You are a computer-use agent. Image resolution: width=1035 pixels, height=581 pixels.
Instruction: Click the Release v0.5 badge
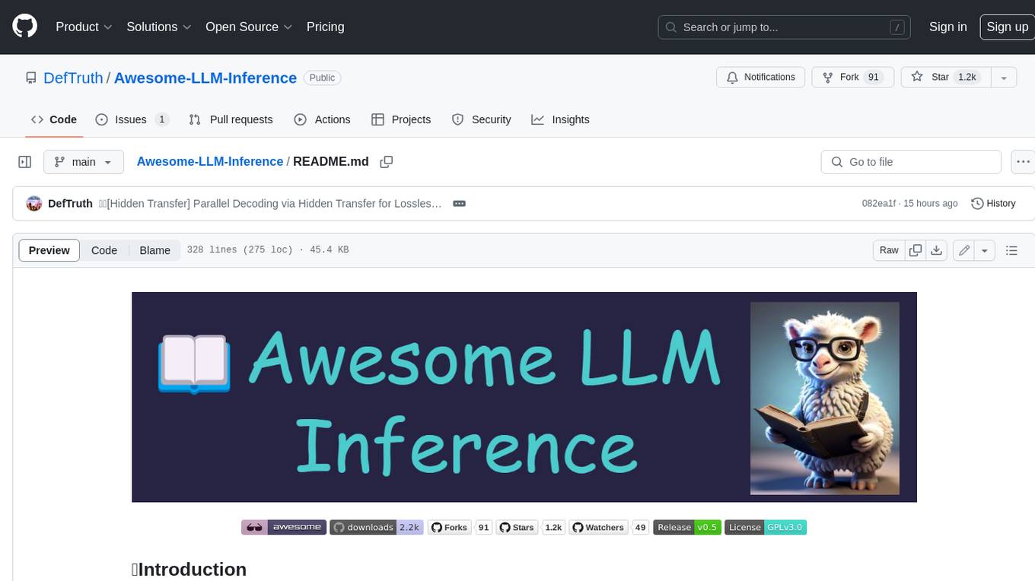pos(687,527)
